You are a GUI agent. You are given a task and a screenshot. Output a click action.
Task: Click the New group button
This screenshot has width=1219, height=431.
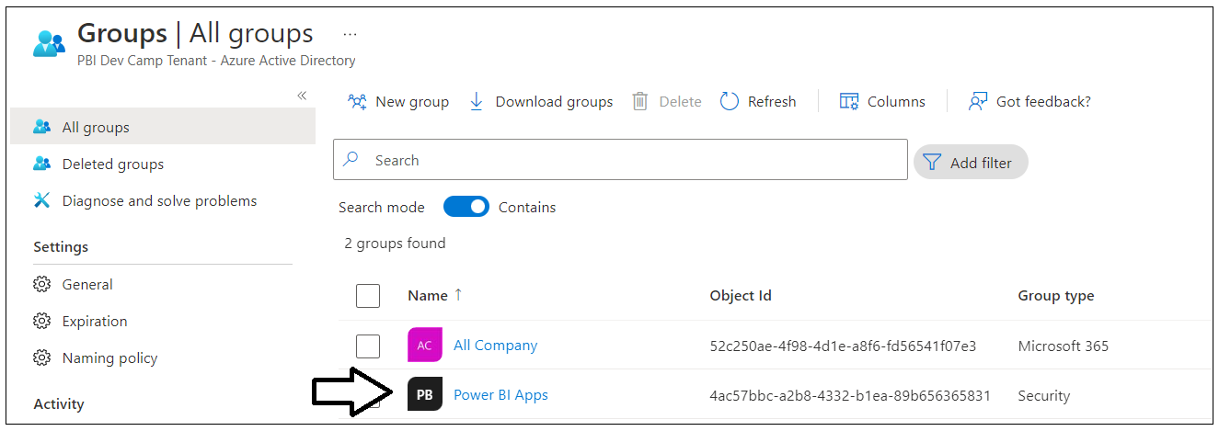point(398,101)
